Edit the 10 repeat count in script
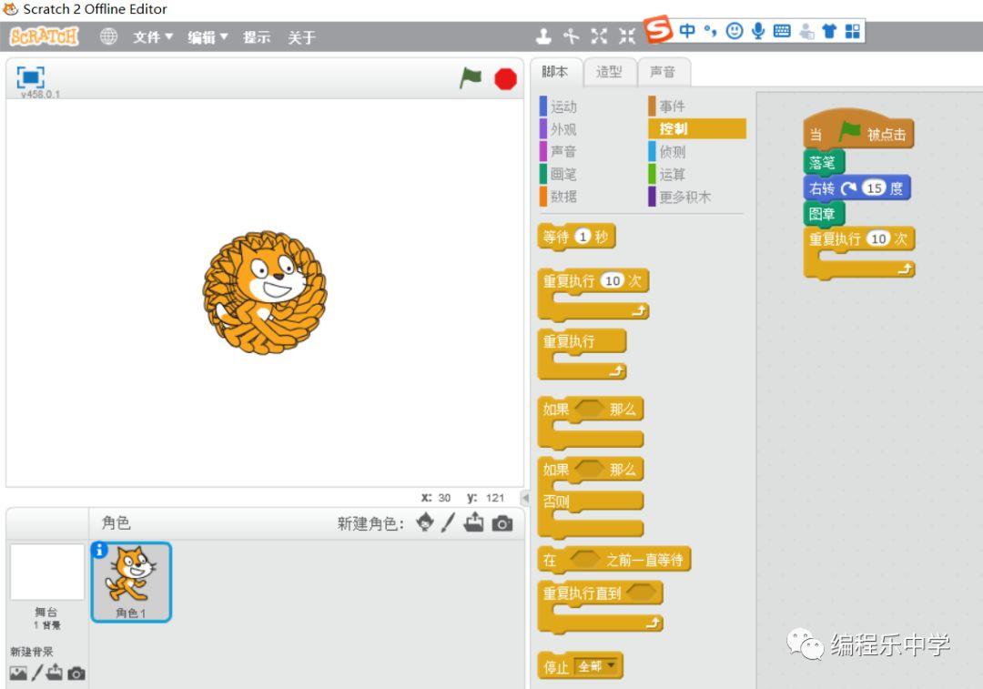This screenshot has width=983, height=689. click(878, 238)
